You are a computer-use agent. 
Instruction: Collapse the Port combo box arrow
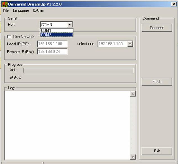click(x=70, y=25)
